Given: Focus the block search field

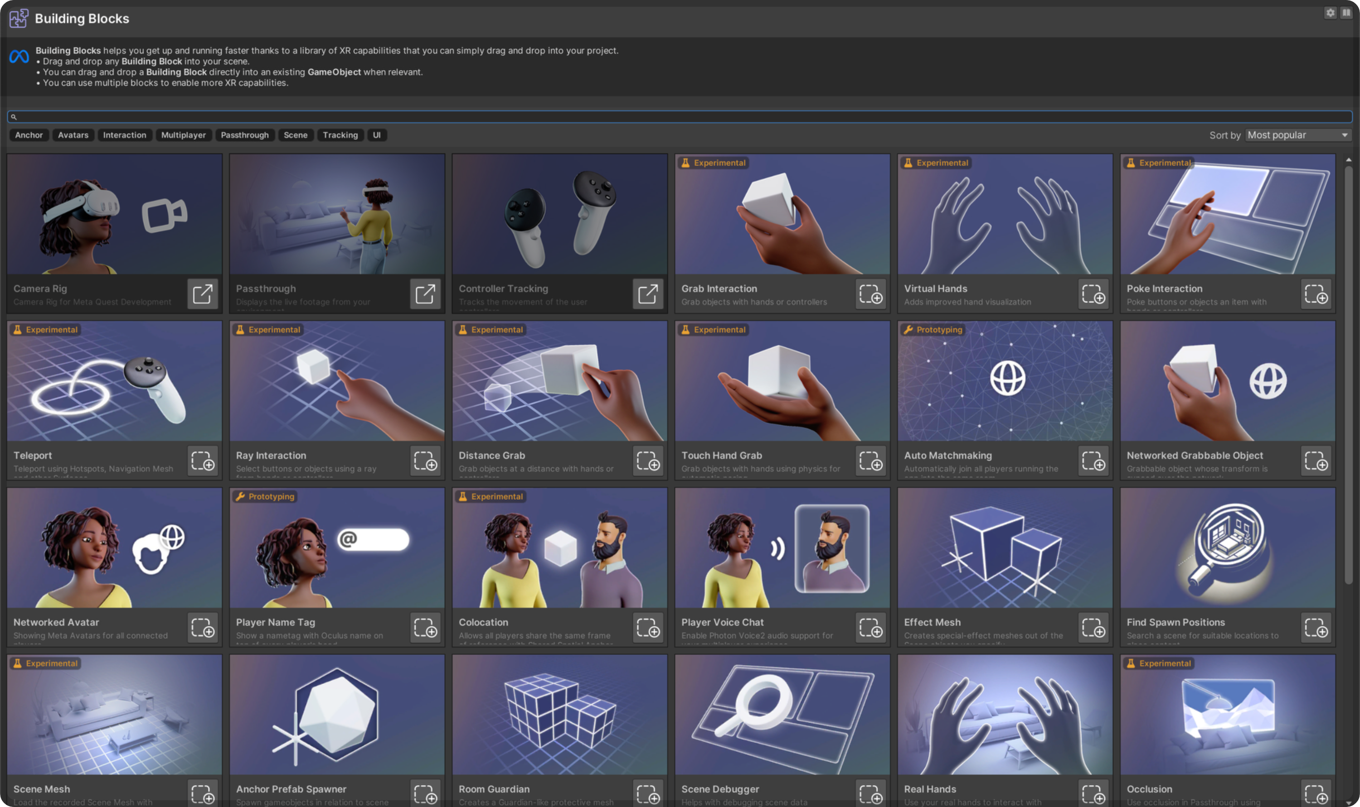Looking at the screenshot, I should (679, 117).
